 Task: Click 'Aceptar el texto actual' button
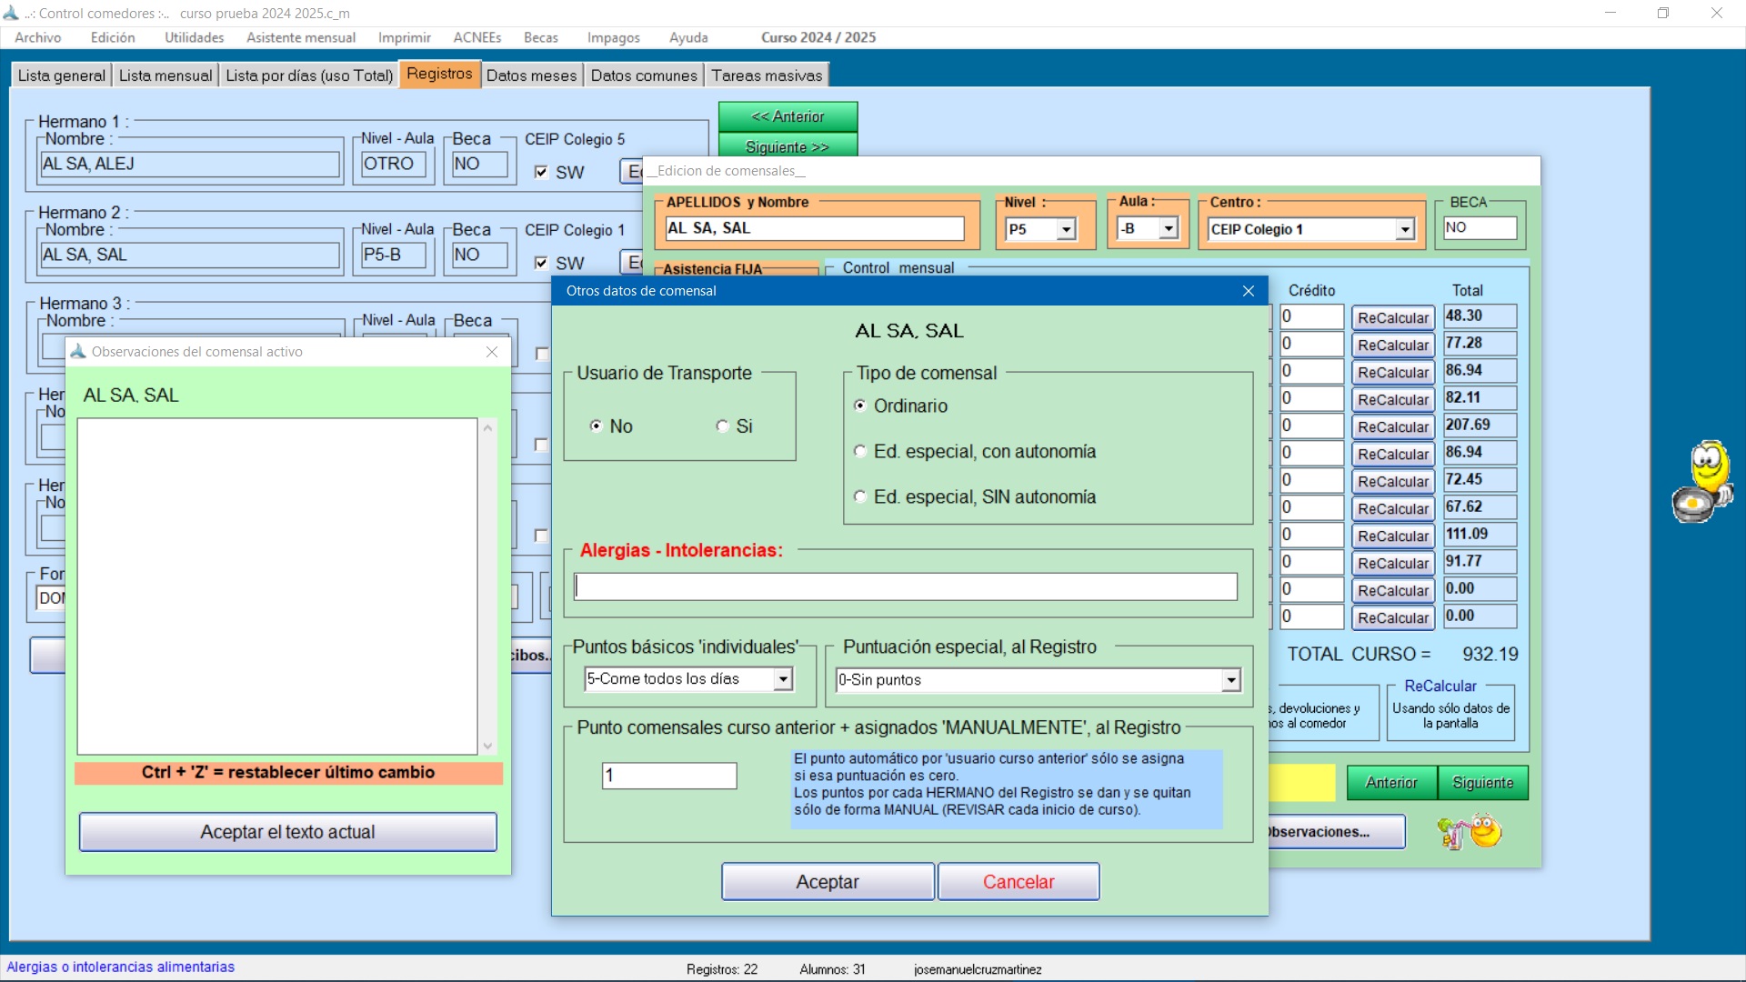[x=287, y=832]
